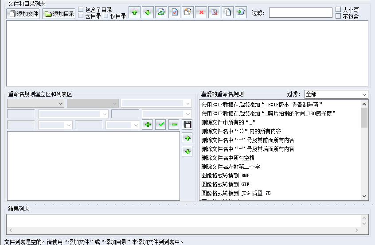This screenshot has height=245, width=375.
Task: Click the page with red checkmark icon
Action: click(x=175, y=12)
